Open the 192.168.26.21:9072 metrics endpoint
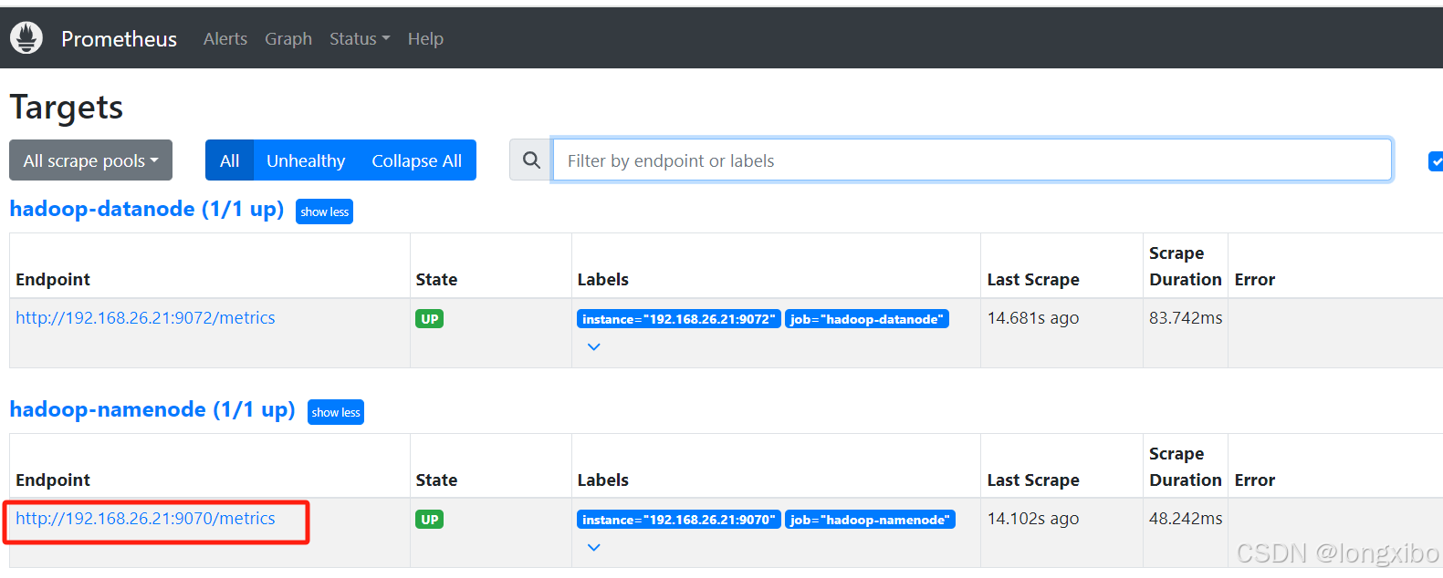This screenshot has height=578, width=1443. [145, 317]
